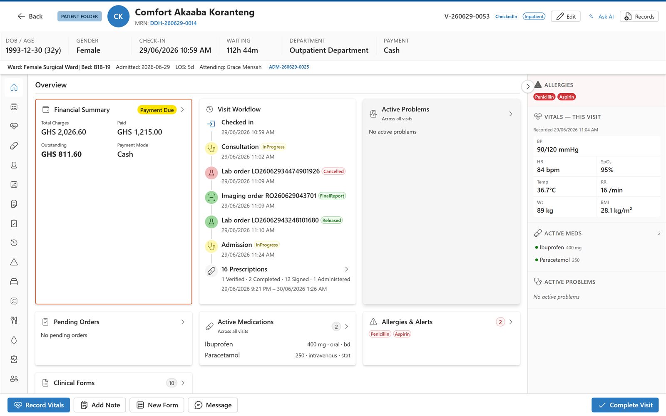Click Complete Visit button
The image size is (666, 416).
(x=625, y=405)
